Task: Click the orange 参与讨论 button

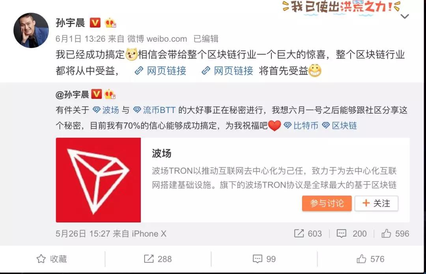Action: (327, 203)
